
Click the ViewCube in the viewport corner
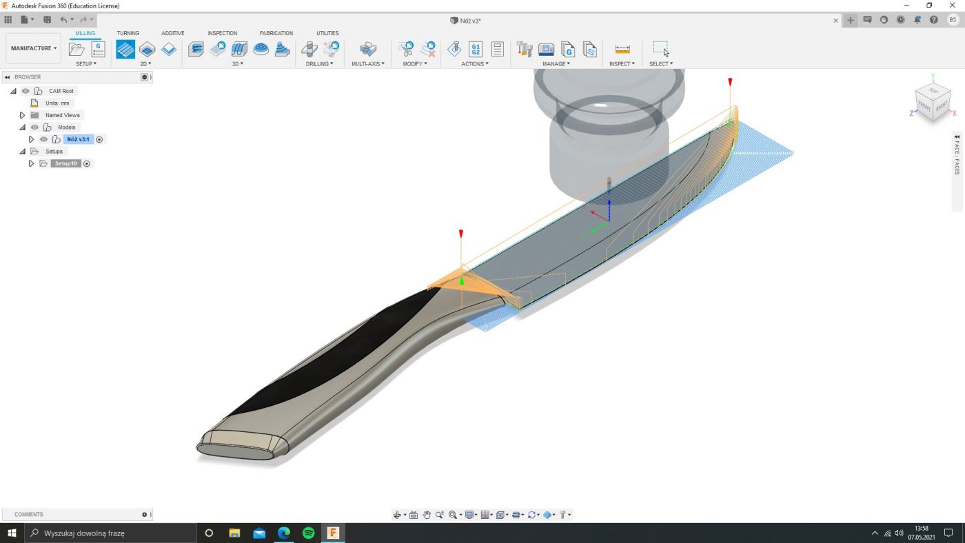tap(933, 103)
